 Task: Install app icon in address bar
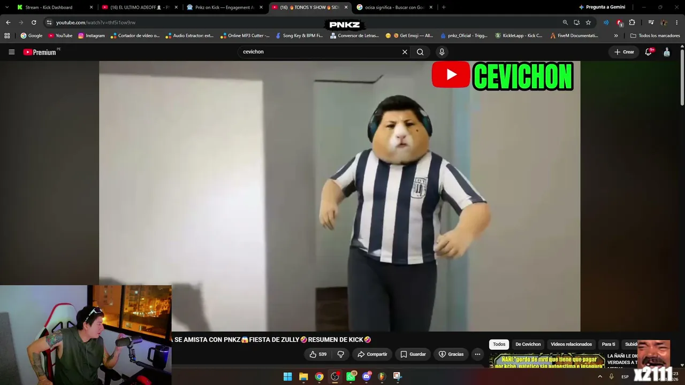point(576,22)
